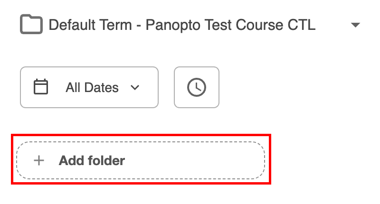The height and width of the screenshot is (204, 380).
Task: Open the date range filter via its calendar glyph
Action: pyautogui.click(x=41, y=87)
